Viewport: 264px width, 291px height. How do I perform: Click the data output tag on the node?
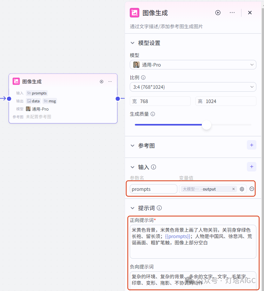33,101
